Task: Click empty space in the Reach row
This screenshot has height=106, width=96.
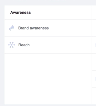Action: [61, 45]
